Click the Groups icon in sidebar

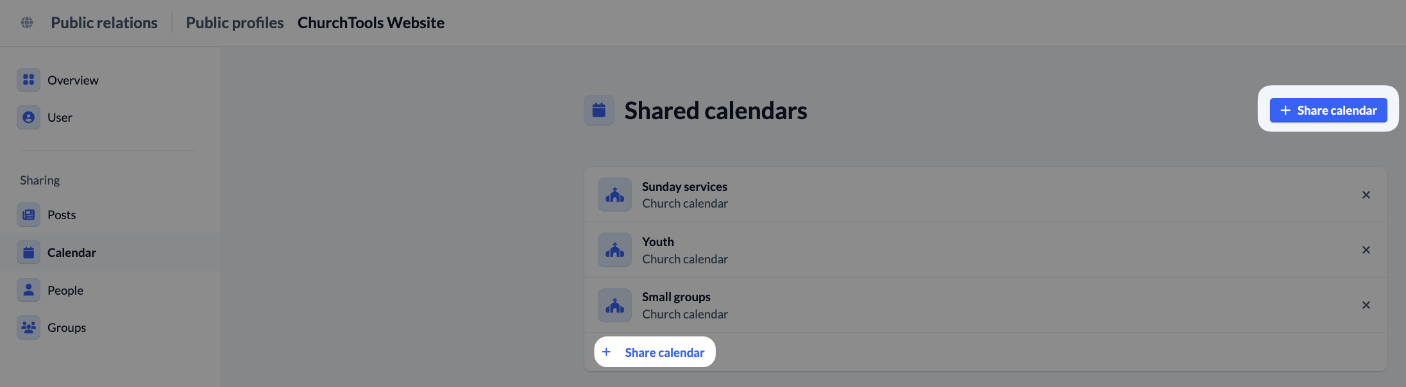[x=28, y=327]
